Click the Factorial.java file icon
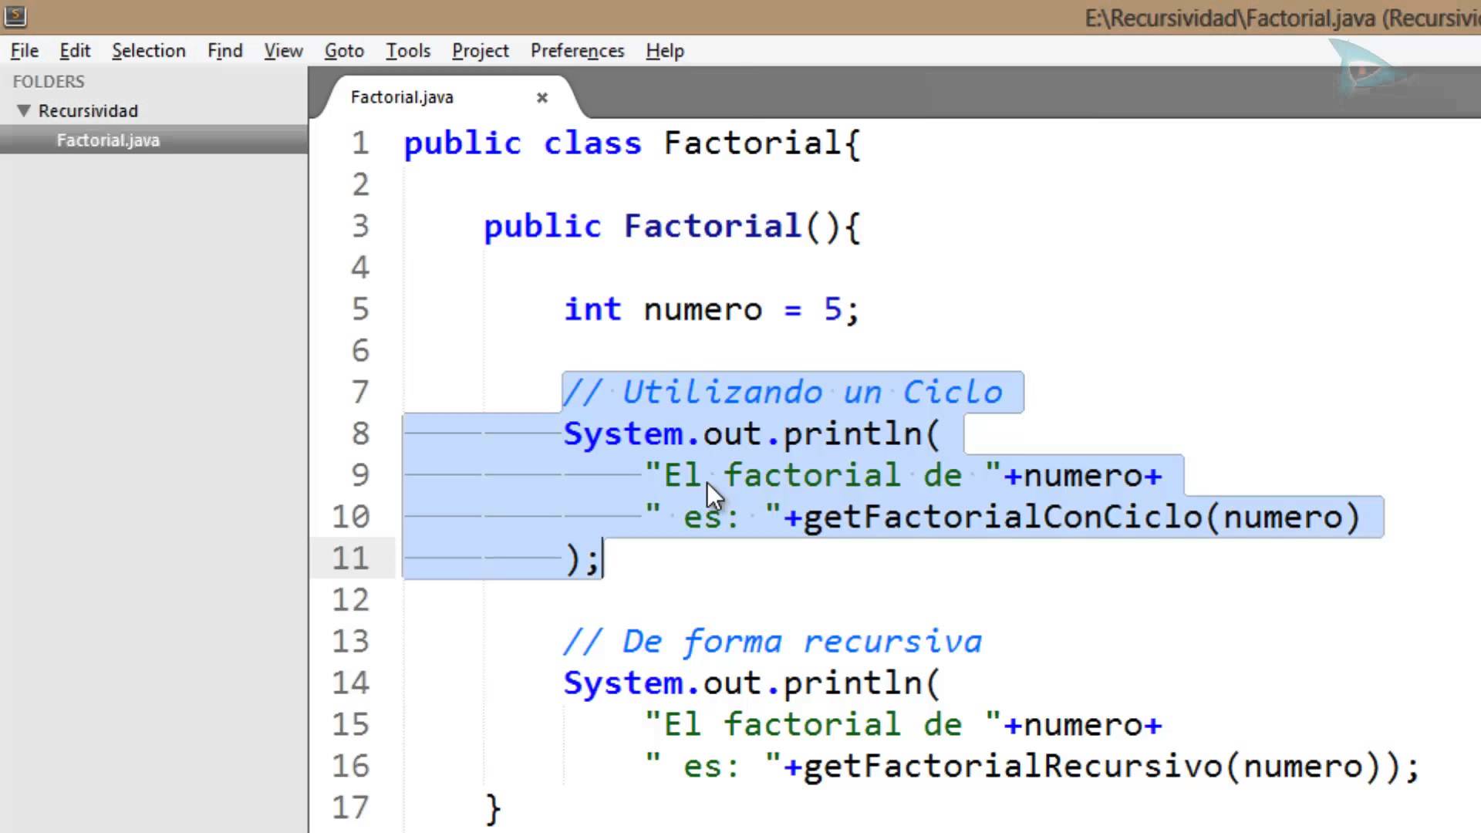This screenshot has height=833, width=1481. (108, 140)
